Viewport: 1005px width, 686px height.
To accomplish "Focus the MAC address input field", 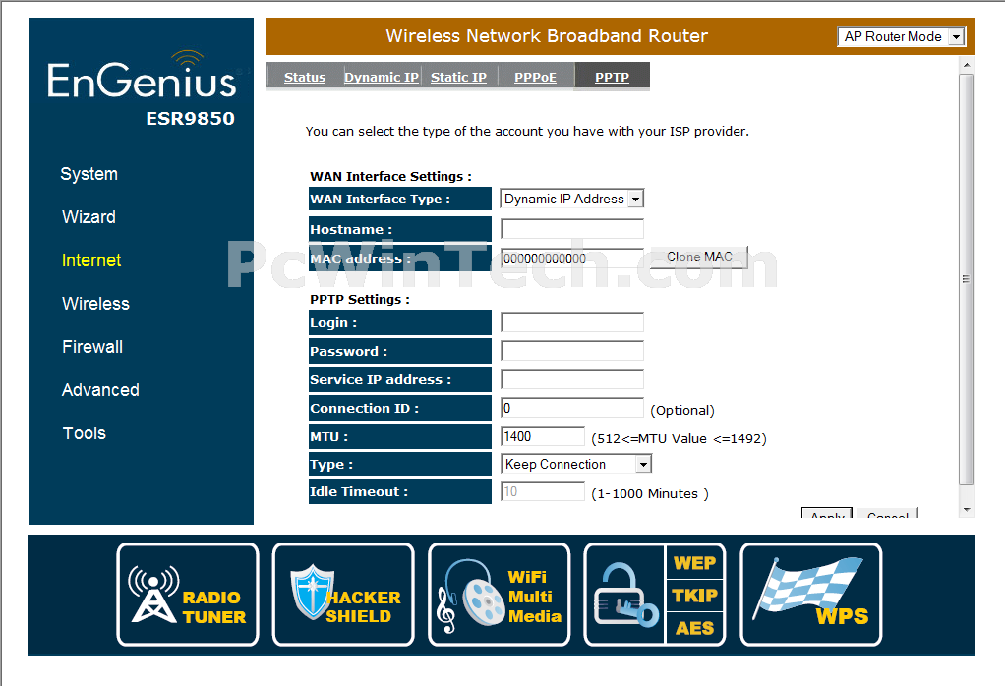I will 571,258.
